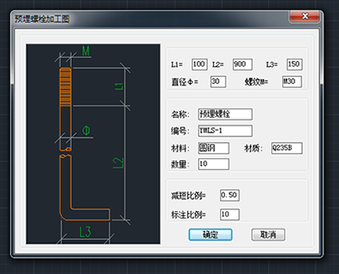This screenshot has width=339, height=274.
Task: Click the 预埋螺栓加工图 title bar text
Action: click(42, 19)
